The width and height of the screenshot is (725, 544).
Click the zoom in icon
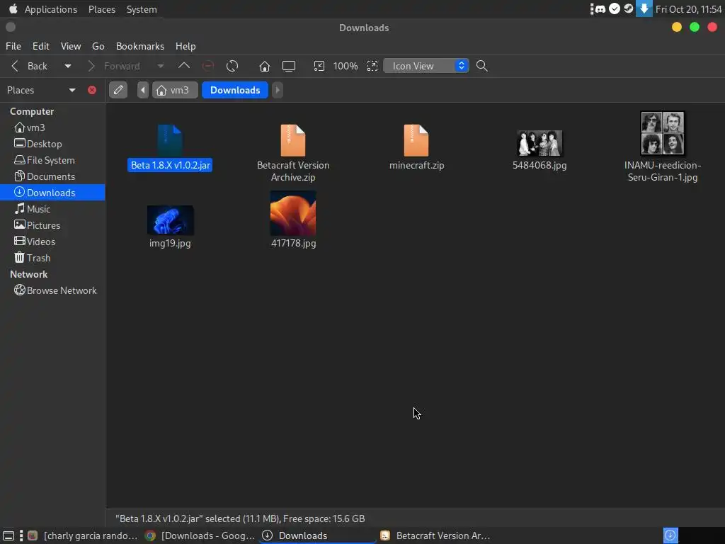click(x=372, y=66)
